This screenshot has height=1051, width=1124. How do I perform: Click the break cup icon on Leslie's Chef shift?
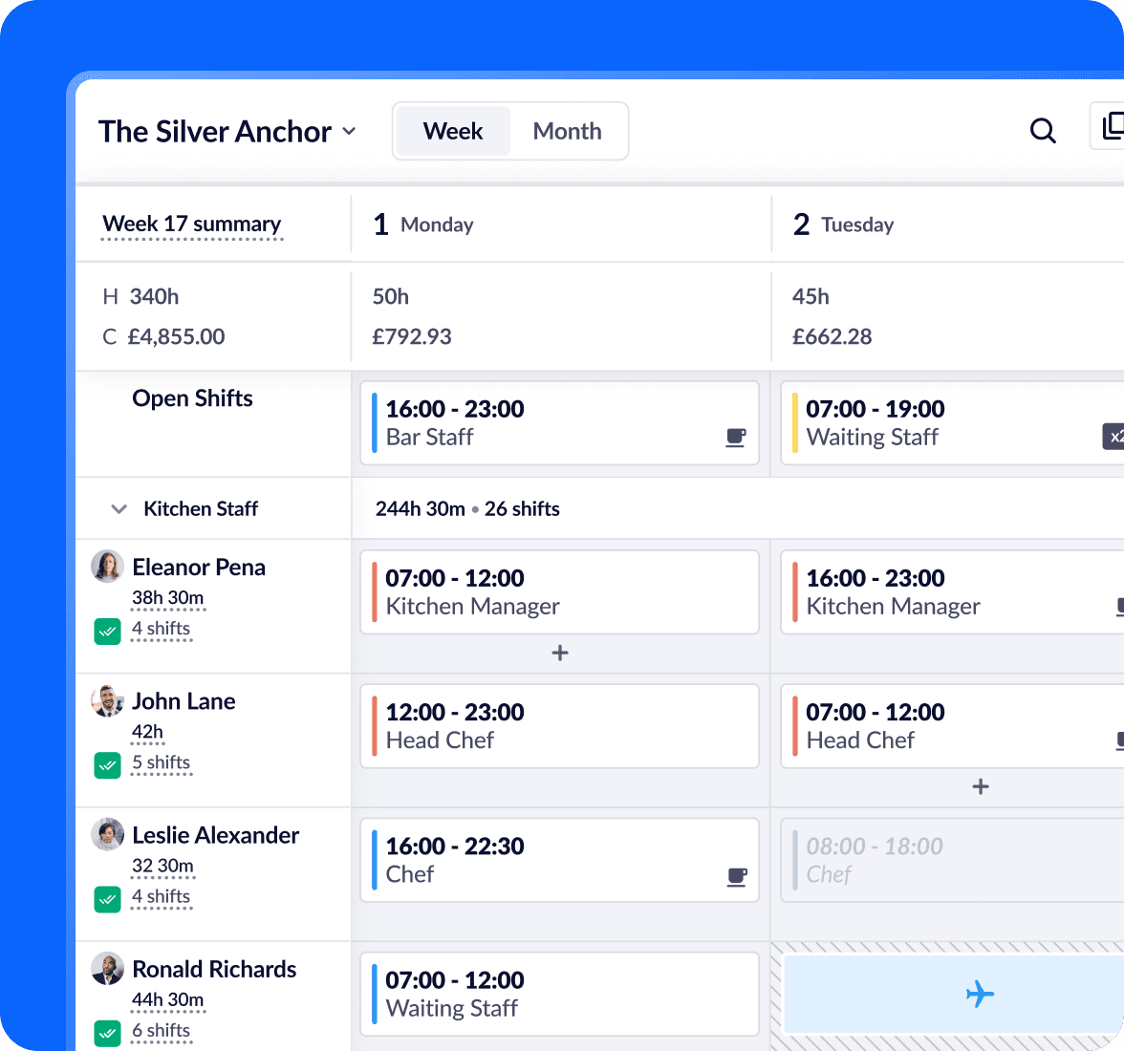736,877
